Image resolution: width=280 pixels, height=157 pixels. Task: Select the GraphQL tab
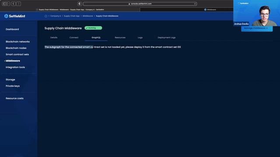tap(96, 38)
